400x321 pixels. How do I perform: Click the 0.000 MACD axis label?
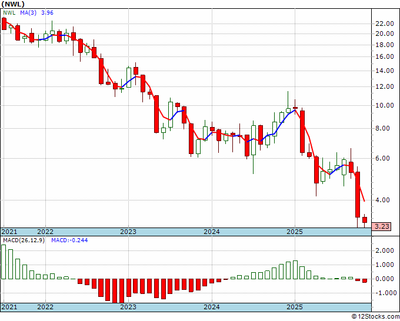385,279
